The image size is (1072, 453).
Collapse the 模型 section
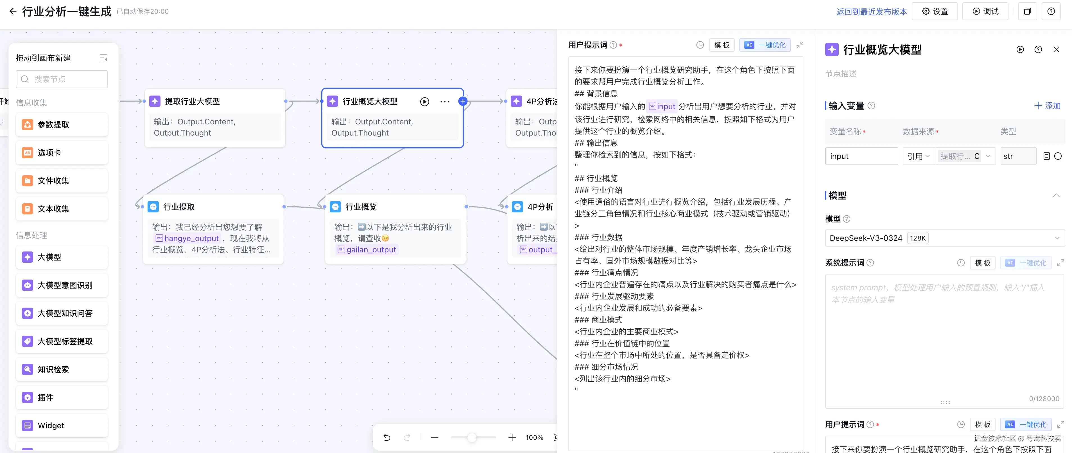click(x=1056, y=195)
